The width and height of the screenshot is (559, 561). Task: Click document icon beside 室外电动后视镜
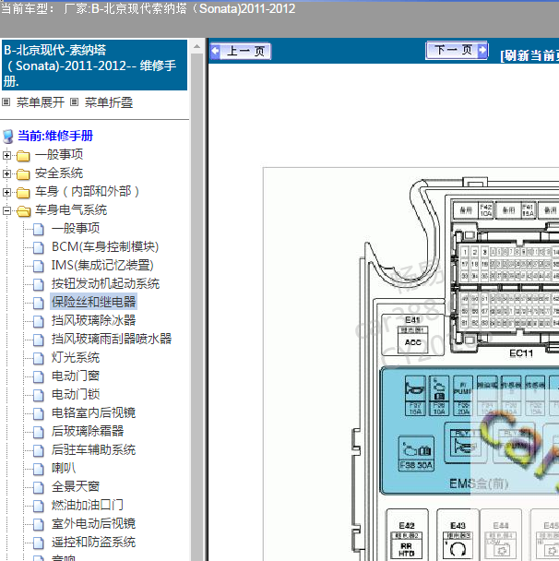click(x=39, y=524)
